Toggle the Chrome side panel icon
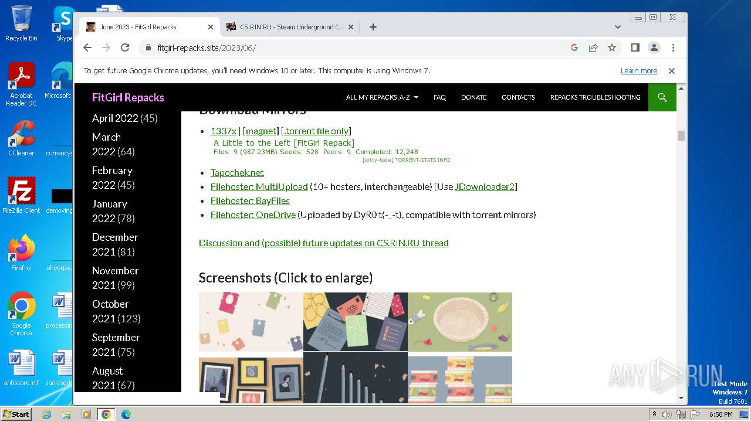 pyautogui.click(x=635, y=47)
